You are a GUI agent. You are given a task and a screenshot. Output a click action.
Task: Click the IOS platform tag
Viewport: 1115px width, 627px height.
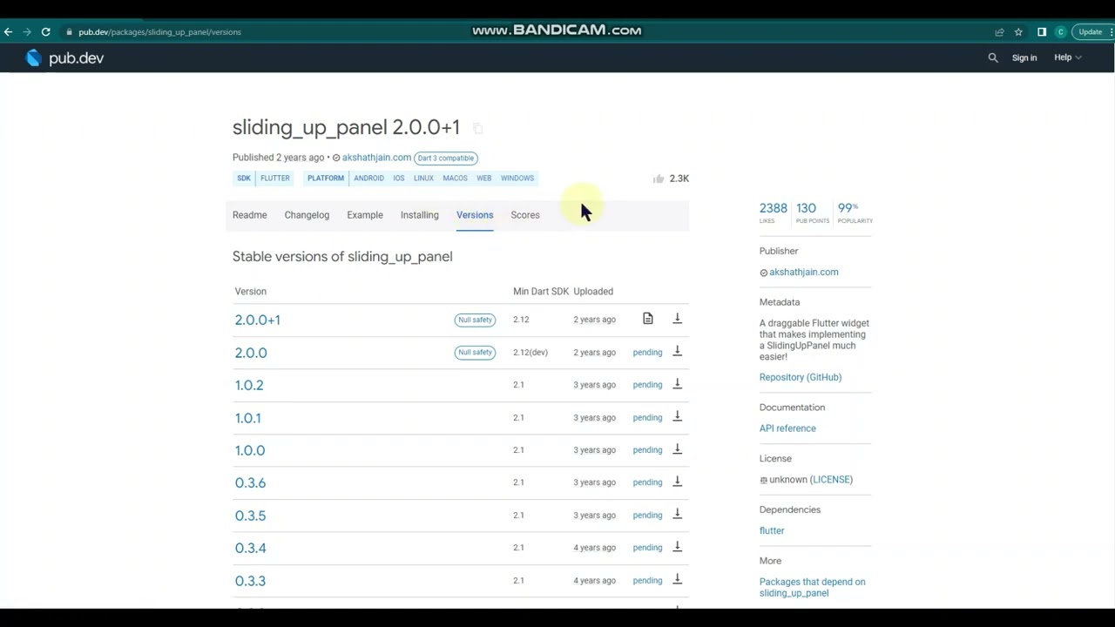(399, 179)
